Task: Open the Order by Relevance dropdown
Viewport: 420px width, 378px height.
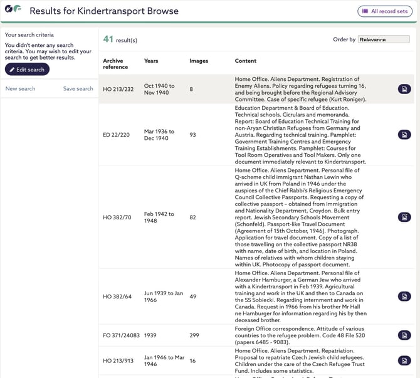Action: pos(384,39)
